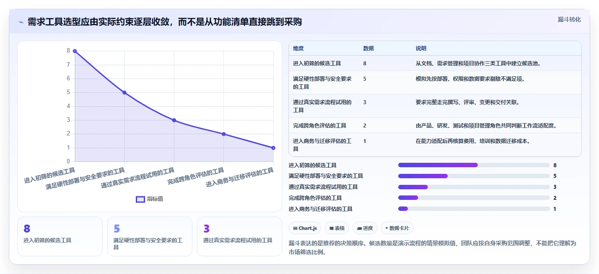Click the x-axis label 进入商务与迁移评估的工具
The height and width of the screenshot is (274, 599).
pyautogui.click(x=240, y=178)
